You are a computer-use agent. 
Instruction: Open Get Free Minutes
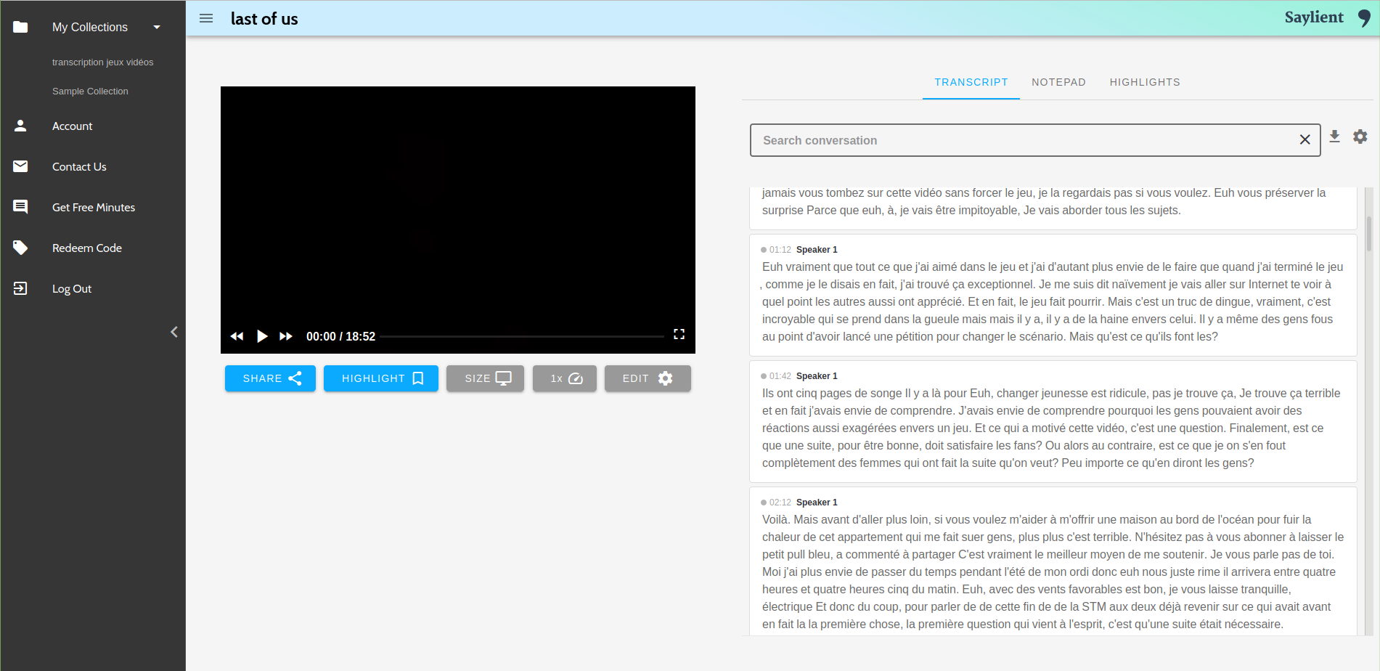coord(94,208)
